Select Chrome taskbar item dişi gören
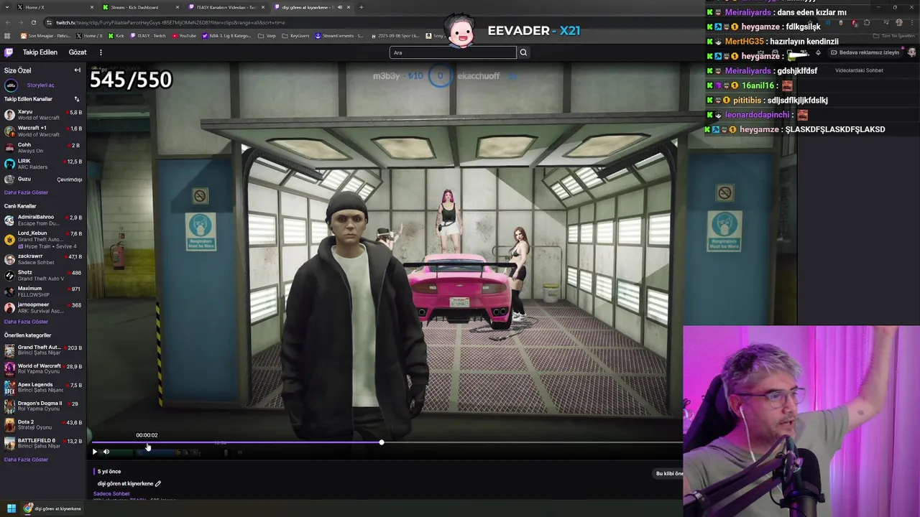Image resolution: width=920 pixels, height=517 pixels. point(53,508)
